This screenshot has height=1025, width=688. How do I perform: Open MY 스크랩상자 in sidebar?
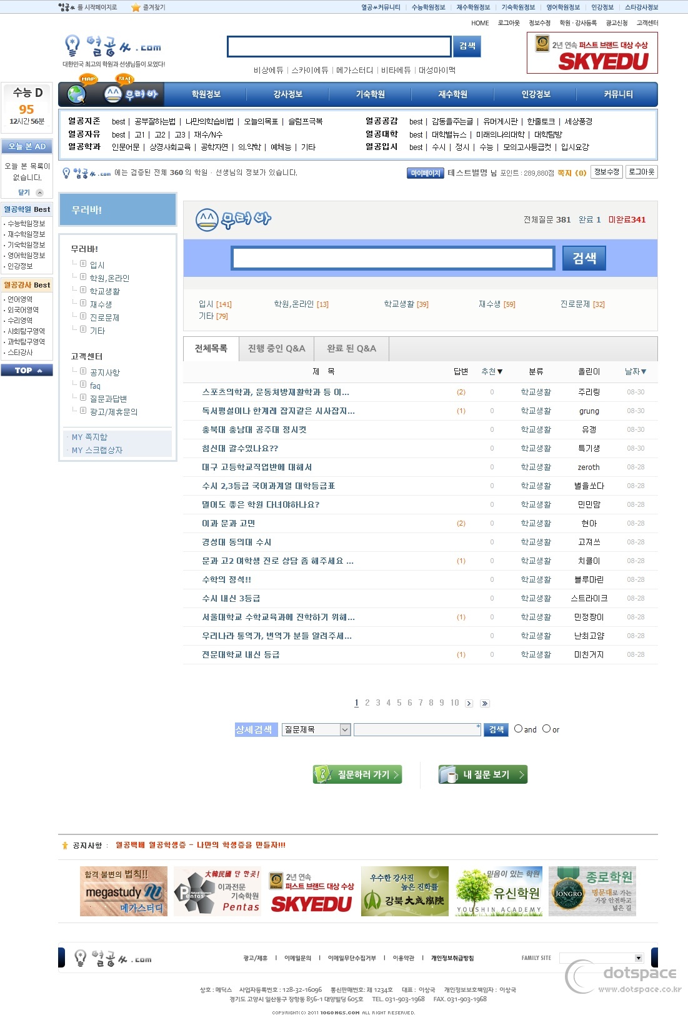click(x=97, y=450)
